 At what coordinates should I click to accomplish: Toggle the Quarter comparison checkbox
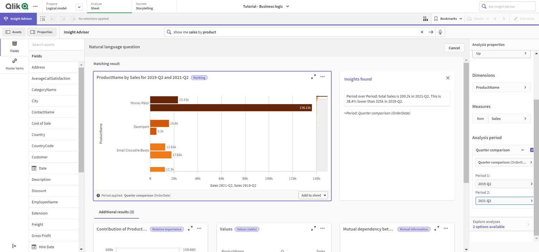click(532, 150)
